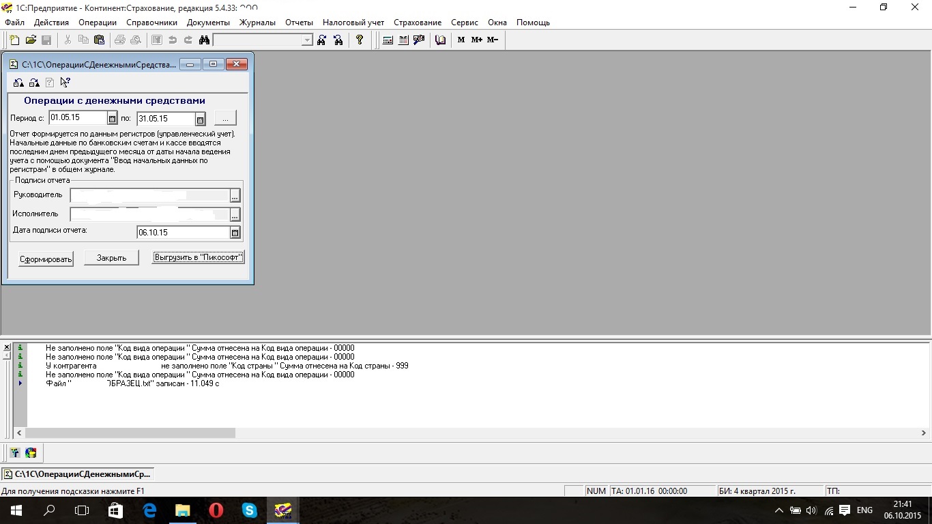The image size is (932, 524).
Task: Click ellipsis button next to Руководитель field
Action: tap(235, 195)
